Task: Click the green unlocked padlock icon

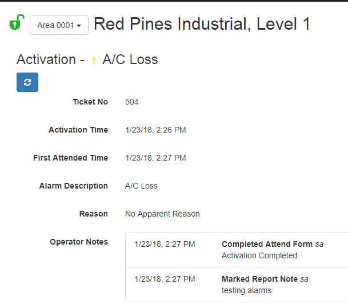Action: tap(17, 22)
